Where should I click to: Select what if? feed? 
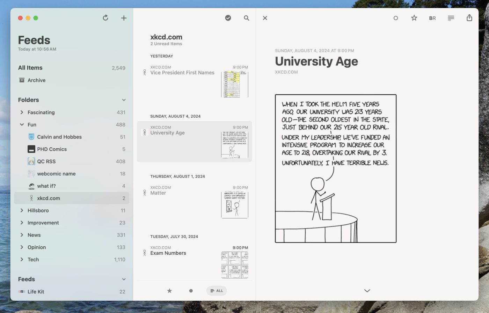(x=72, y=186)
